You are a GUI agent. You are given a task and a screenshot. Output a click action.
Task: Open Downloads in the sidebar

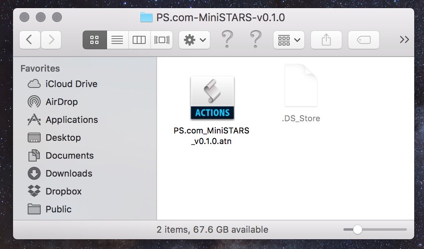(69, 173)
